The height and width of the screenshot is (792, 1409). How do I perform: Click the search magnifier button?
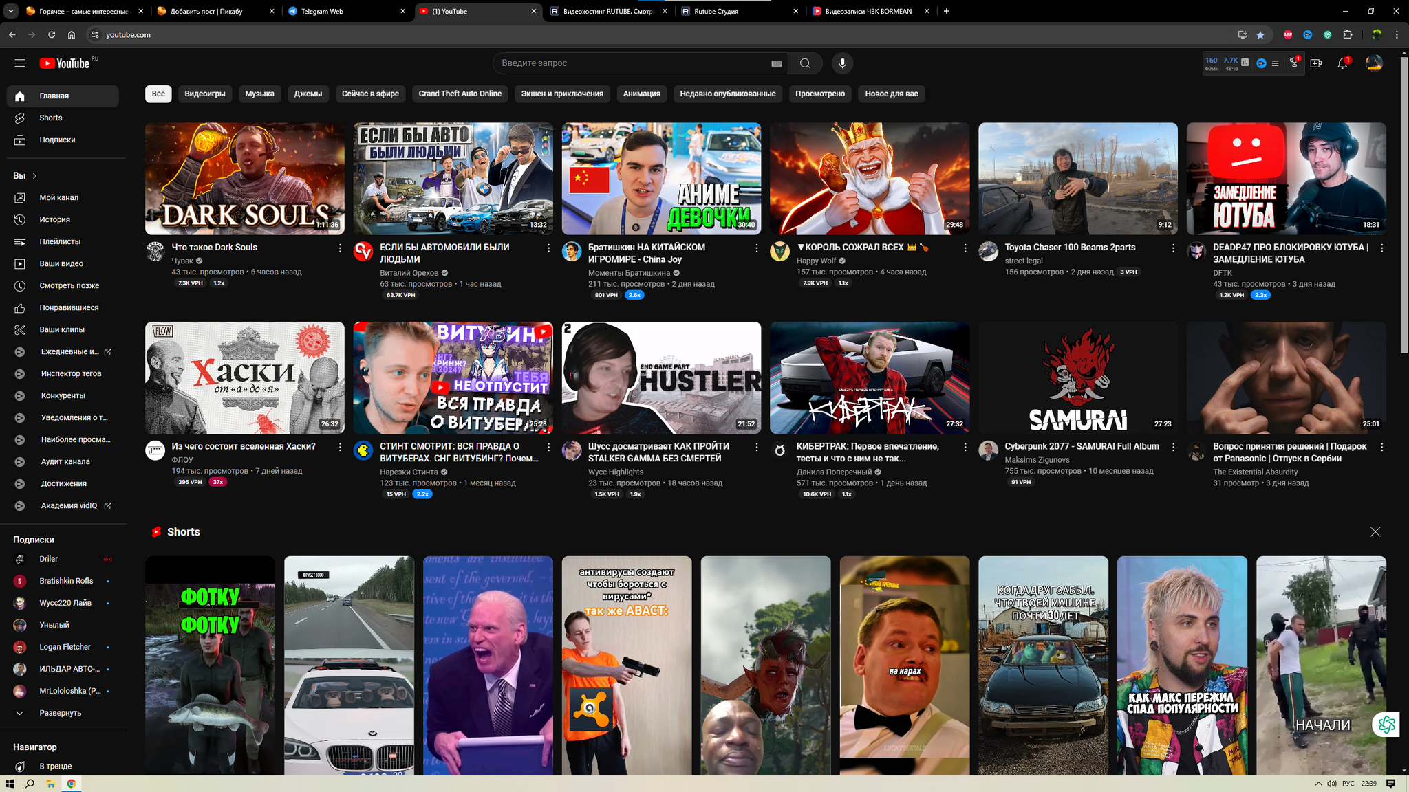pos(805,63)
